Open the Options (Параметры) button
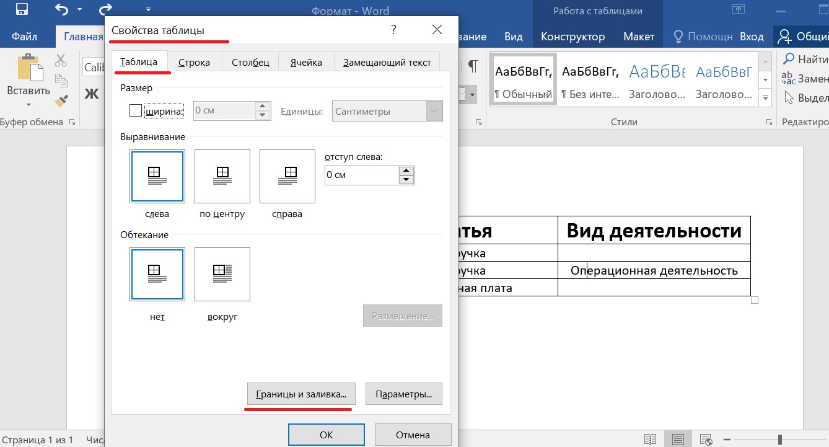Image resolution: width=829 pixels, height=447 pixels. (x=404, y=394)
